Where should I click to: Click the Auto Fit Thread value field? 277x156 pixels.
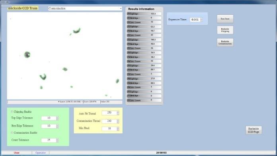(109, 113)
